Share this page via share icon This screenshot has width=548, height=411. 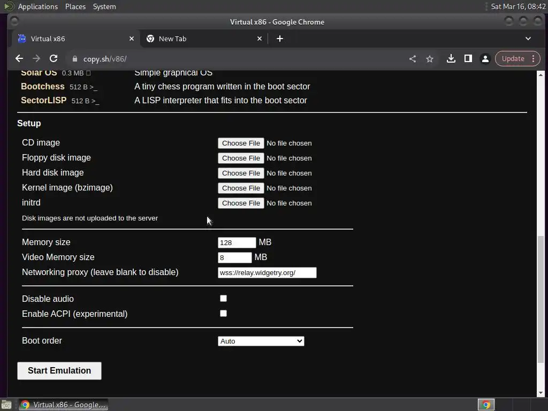413,59
